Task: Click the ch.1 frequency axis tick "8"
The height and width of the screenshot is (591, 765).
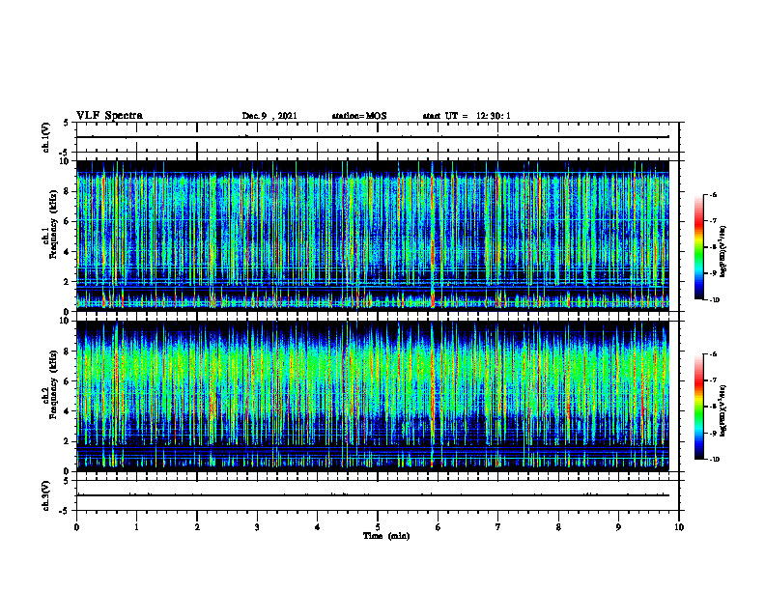Action: 68,191
